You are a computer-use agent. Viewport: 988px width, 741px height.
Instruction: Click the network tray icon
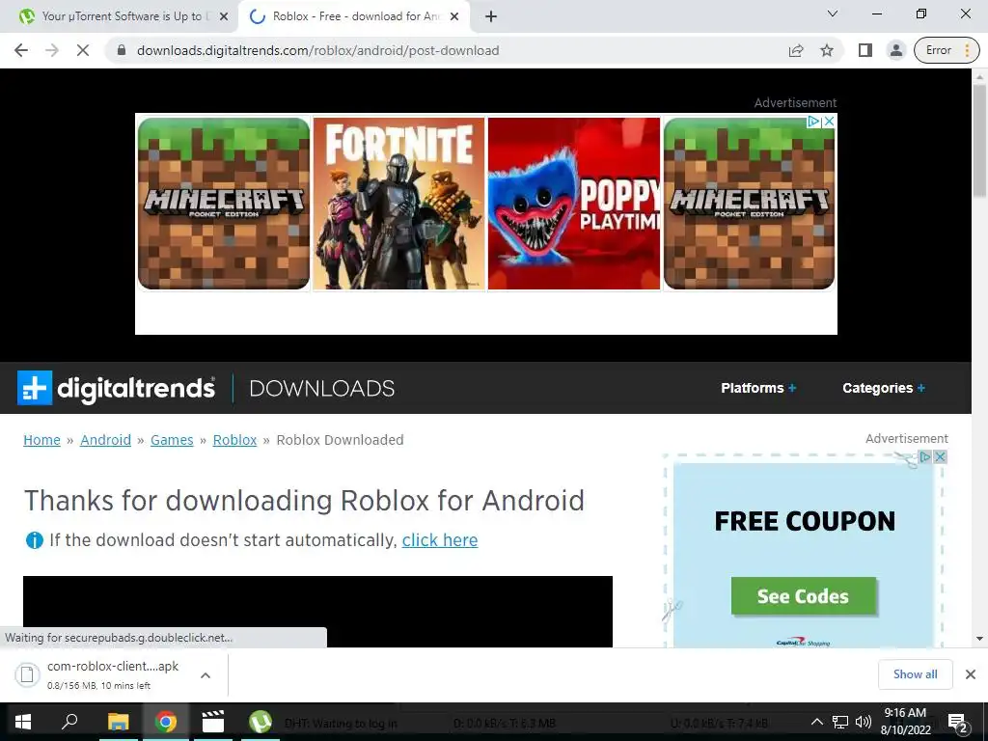click(x=840, y=722)
